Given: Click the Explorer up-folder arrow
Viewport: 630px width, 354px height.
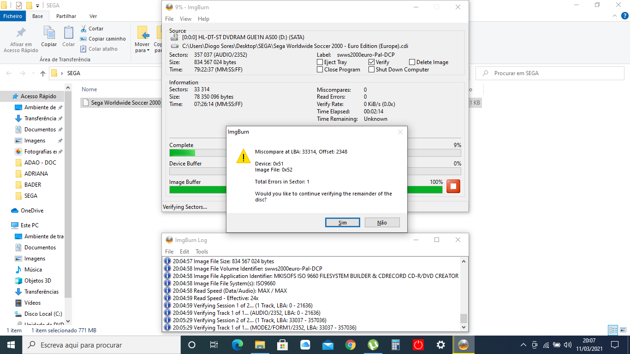Looking at the screenshot, I should 43,73.
